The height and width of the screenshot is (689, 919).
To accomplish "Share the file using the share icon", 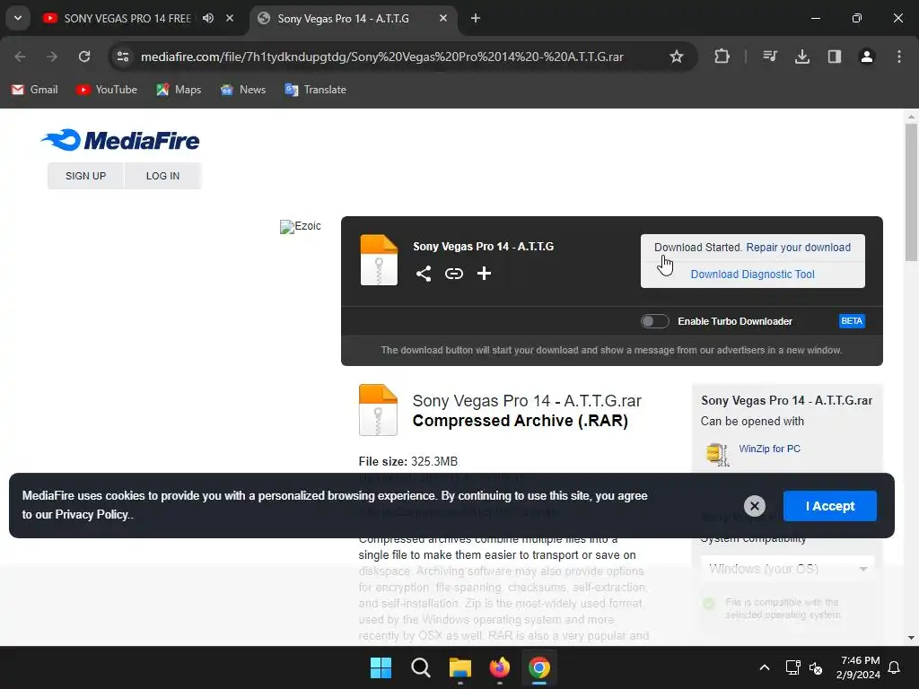I will 424,274.
